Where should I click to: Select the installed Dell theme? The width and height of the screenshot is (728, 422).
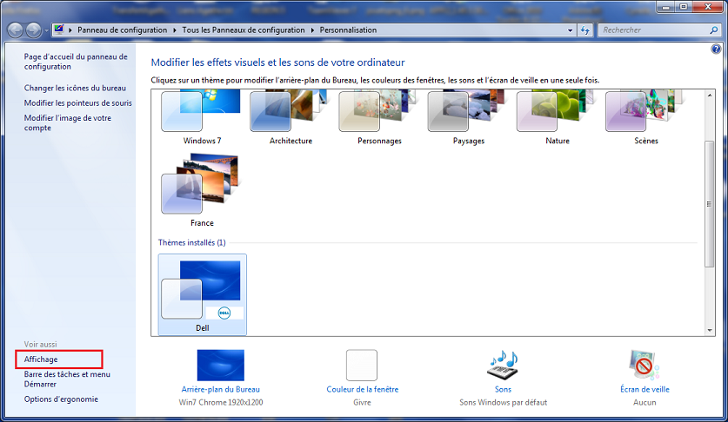tap(202, 294)
